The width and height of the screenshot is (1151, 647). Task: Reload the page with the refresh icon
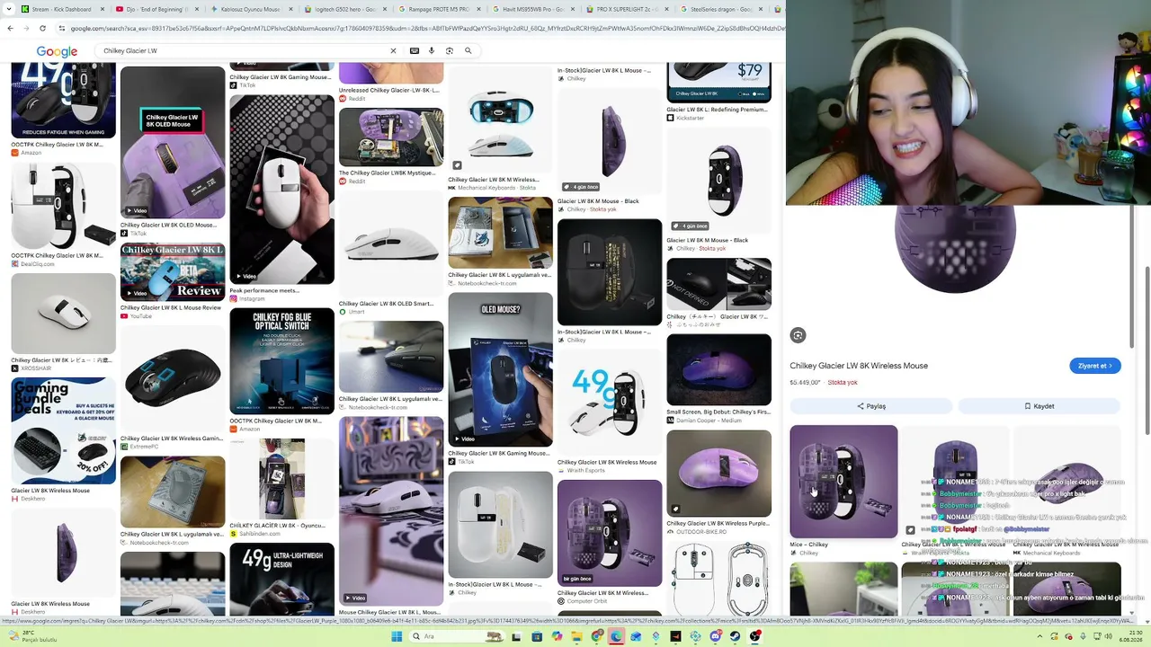pos(44,28)
